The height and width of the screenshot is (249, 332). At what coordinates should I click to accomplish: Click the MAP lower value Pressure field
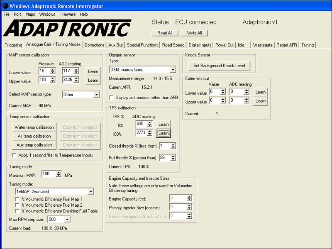pyautogui.click(x=44, y=71)
